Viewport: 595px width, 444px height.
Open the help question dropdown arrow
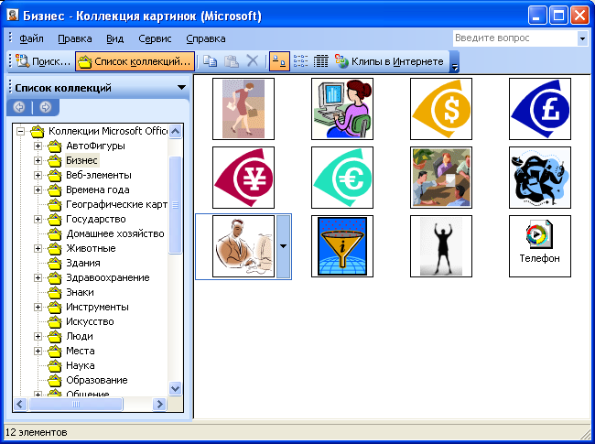pyautogui.click(x=582, y=38)
